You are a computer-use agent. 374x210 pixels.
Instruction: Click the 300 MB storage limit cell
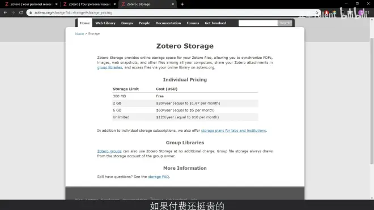tap(119, 96)
